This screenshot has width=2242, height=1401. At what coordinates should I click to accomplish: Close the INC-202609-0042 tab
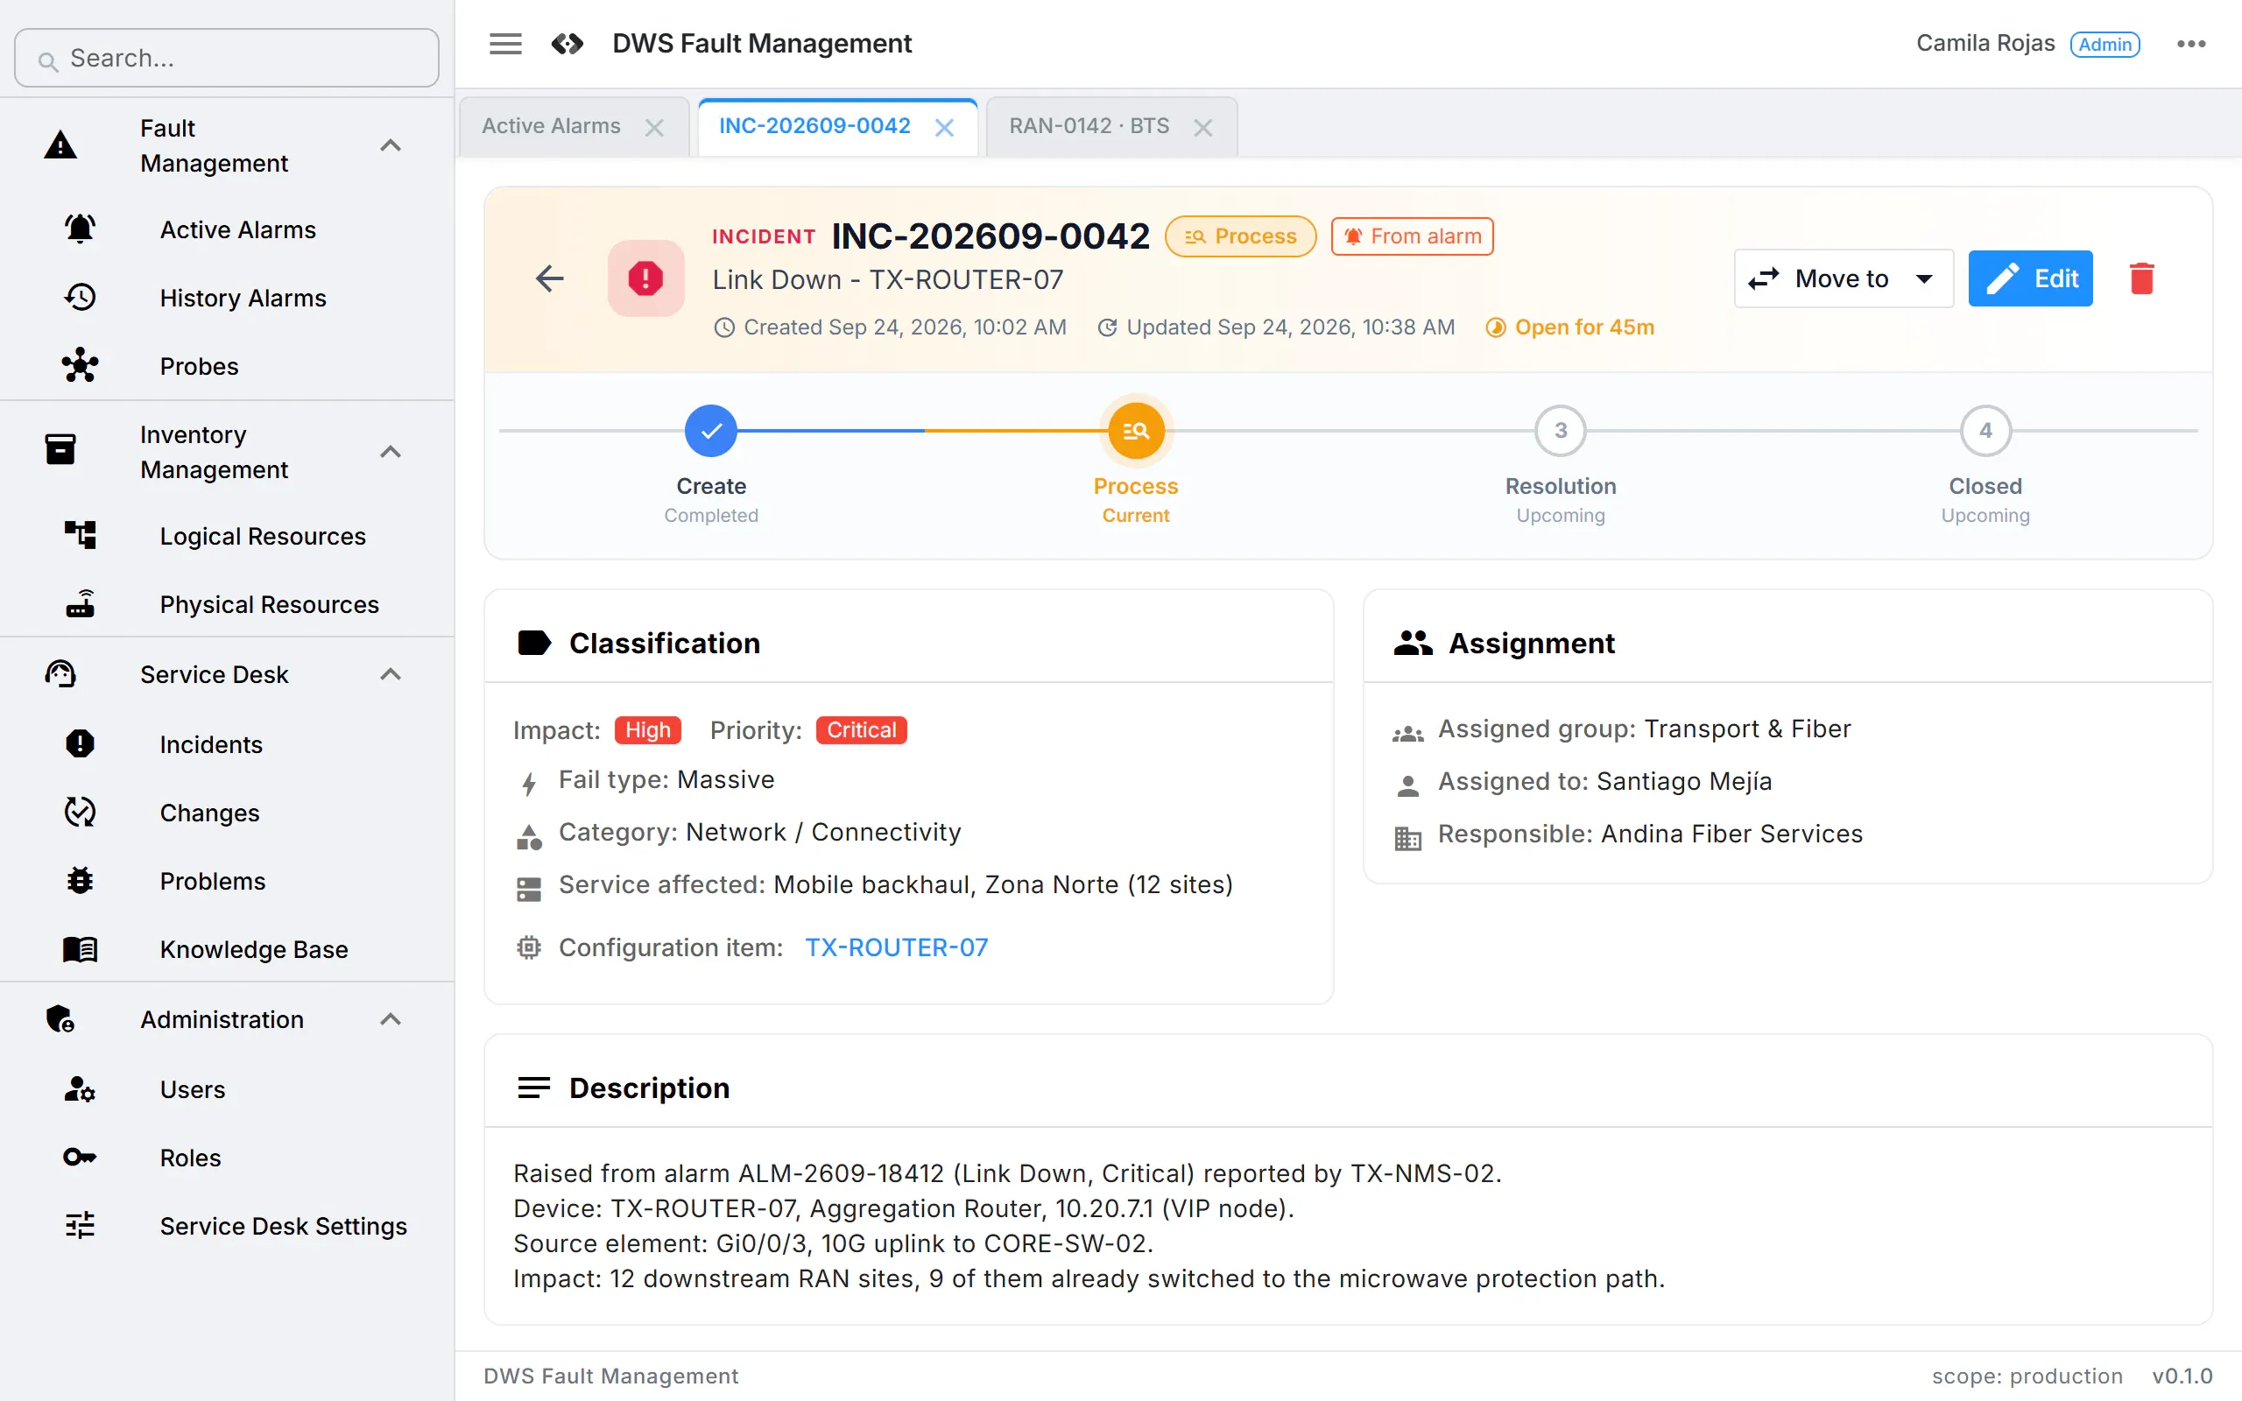[x=944, y=128]
